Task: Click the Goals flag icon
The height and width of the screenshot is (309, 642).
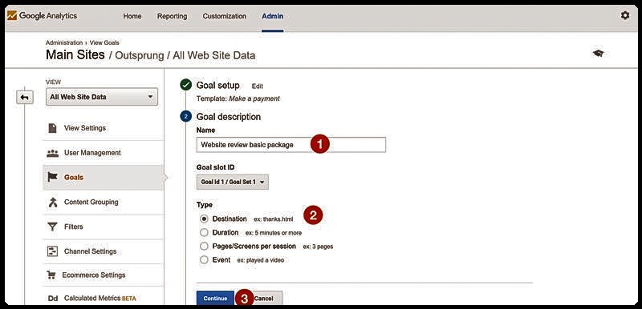Action: pos(52,177)
